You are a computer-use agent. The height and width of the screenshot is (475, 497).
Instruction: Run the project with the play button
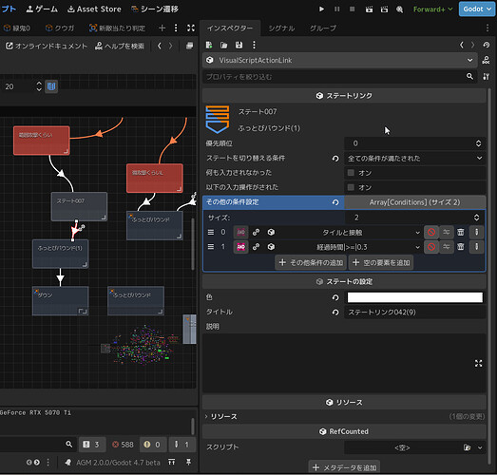[x=321, y=9]
